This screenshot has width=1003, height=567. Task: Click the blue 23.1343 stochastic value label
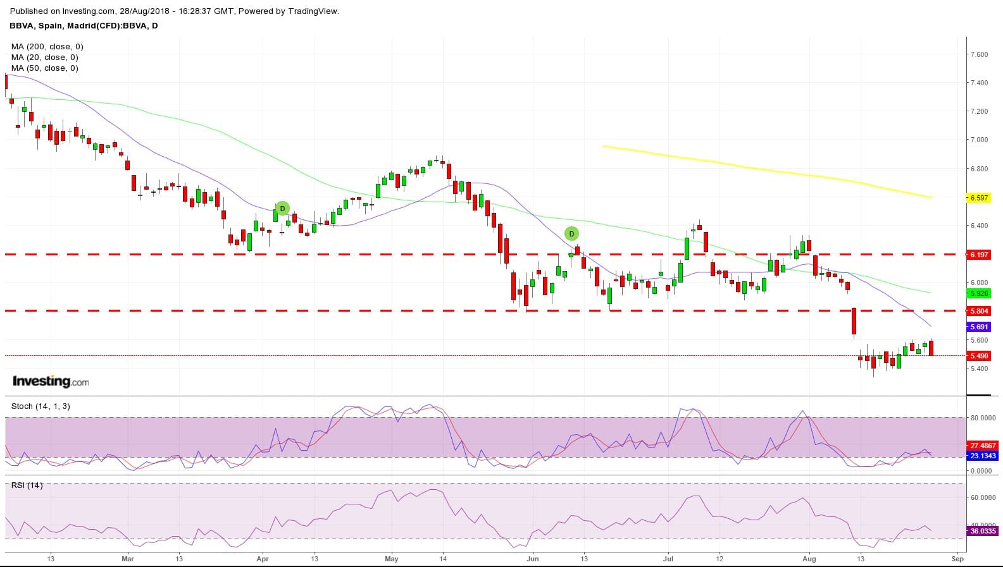pos(983,456)
